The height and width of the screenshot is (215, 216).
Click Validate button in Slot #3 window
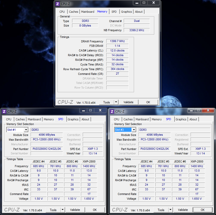click(x=183, y=210)
